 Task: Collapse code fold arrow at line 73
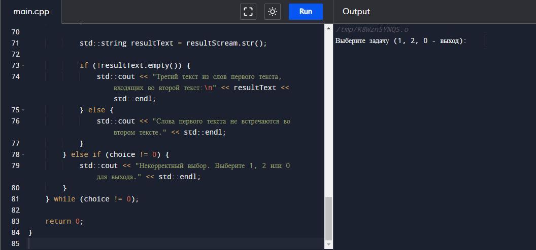(x=23, y=65)
